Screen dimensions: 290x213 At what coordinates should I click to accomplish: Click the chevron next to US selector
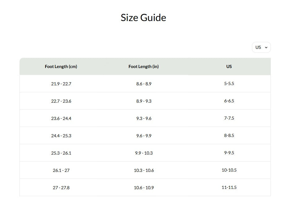click(x=266, y=47)
